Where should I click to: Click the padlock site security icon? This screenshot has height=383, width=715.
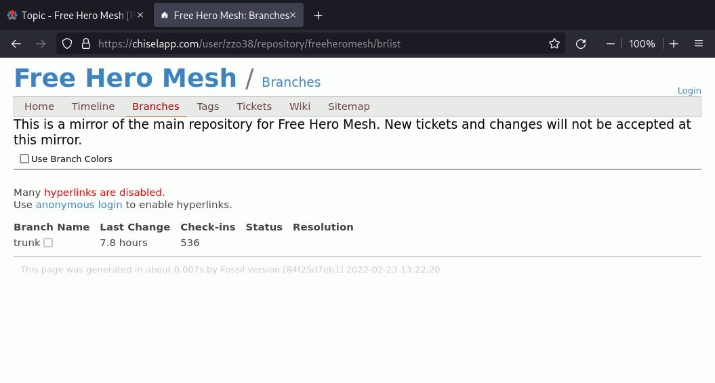(86, 43)
